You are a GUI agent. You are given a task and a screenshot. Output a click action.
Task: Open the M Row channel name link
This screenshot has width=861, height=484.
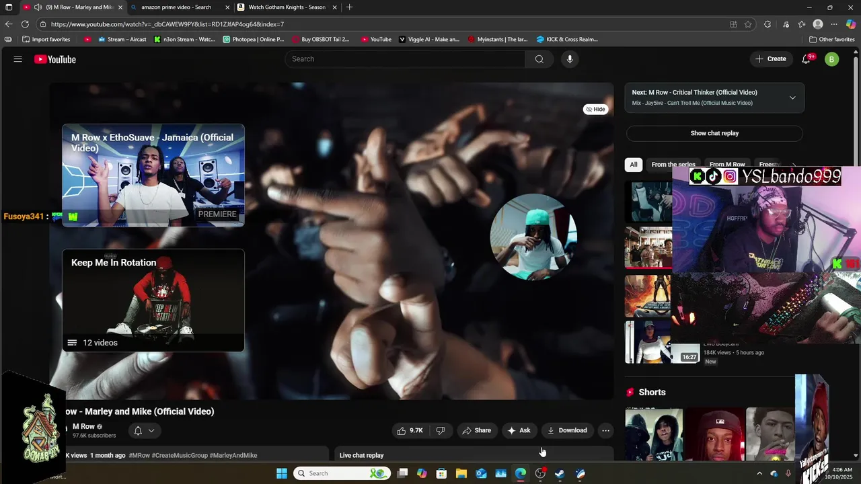83,426
